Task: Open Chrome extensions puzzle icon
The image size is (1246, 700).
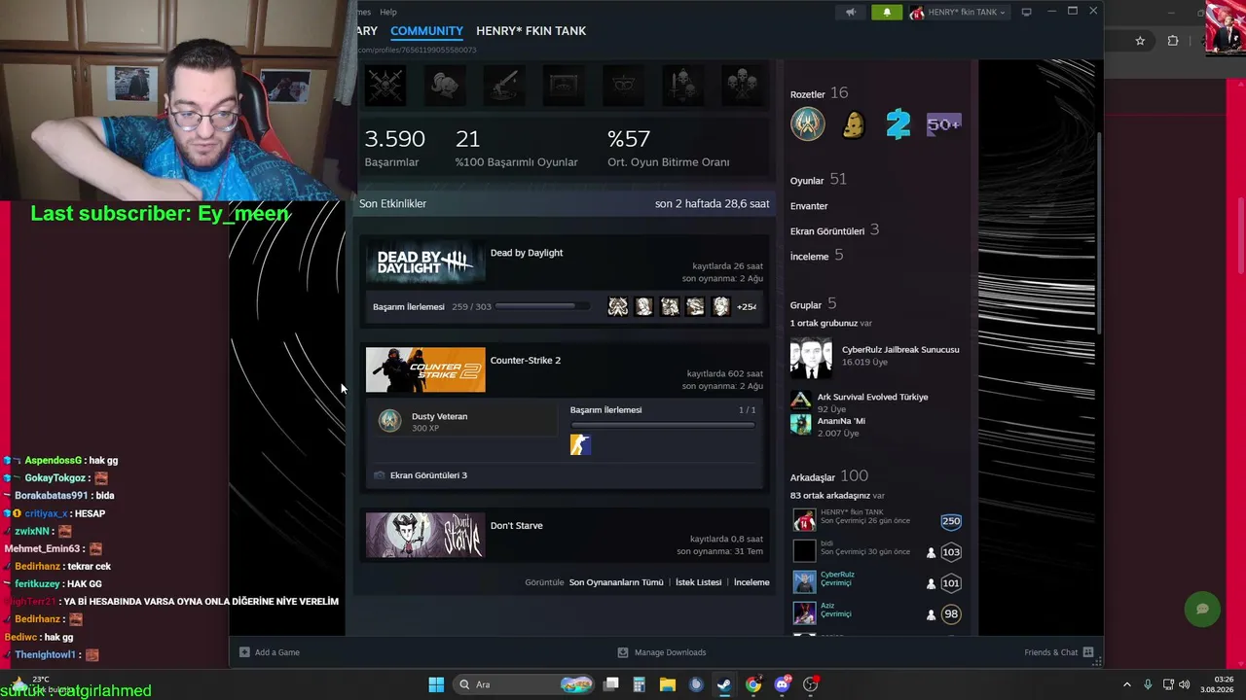Action: point(1172,41)
